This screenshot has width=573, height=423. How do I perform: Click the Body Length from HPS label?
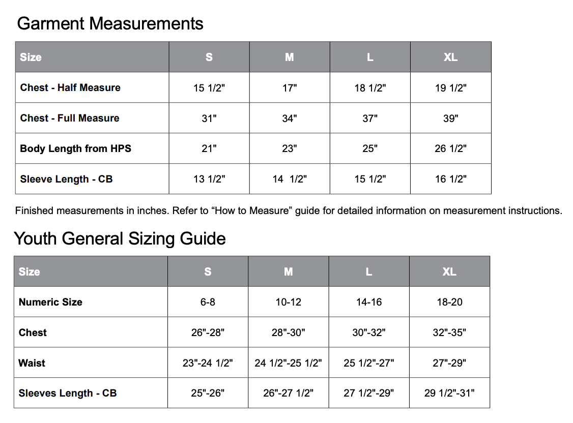pos(75,148)
